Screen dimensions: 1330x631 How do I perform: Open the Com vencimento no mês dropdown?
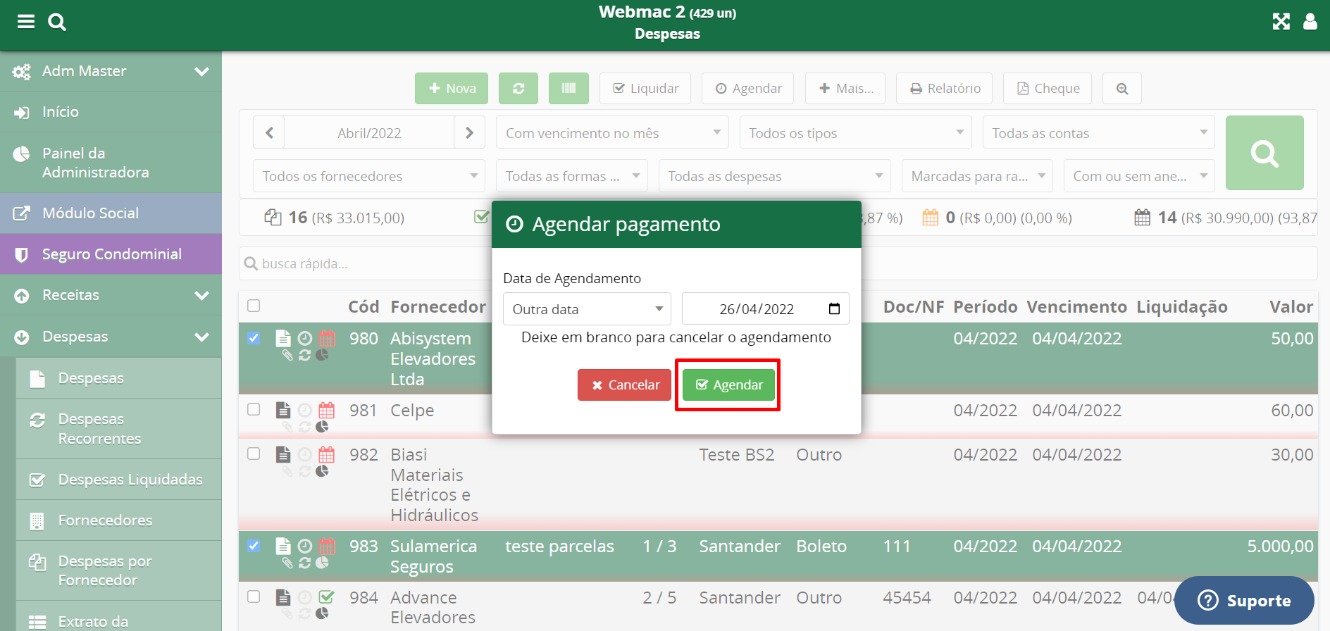coord(612,132)
